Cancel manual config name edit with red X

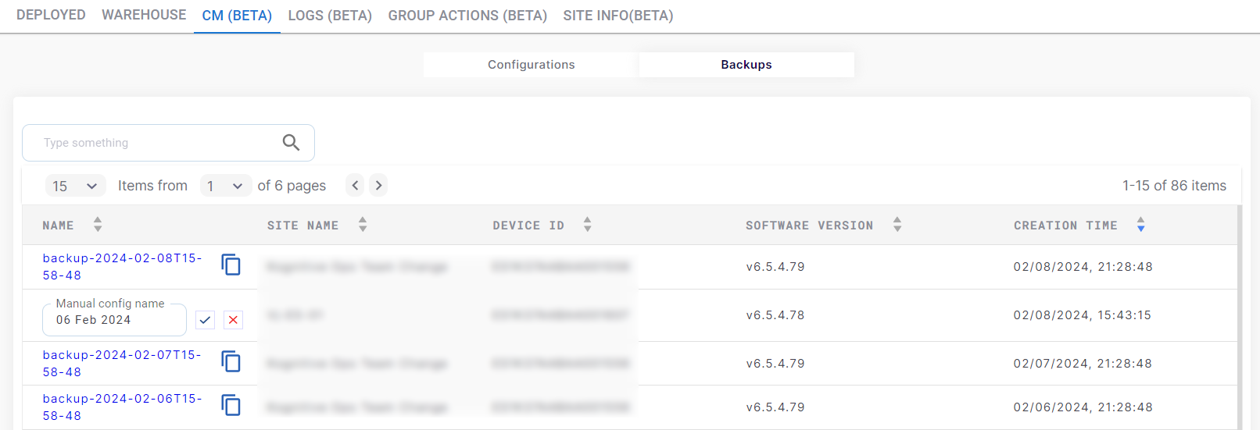pos(233,320)
